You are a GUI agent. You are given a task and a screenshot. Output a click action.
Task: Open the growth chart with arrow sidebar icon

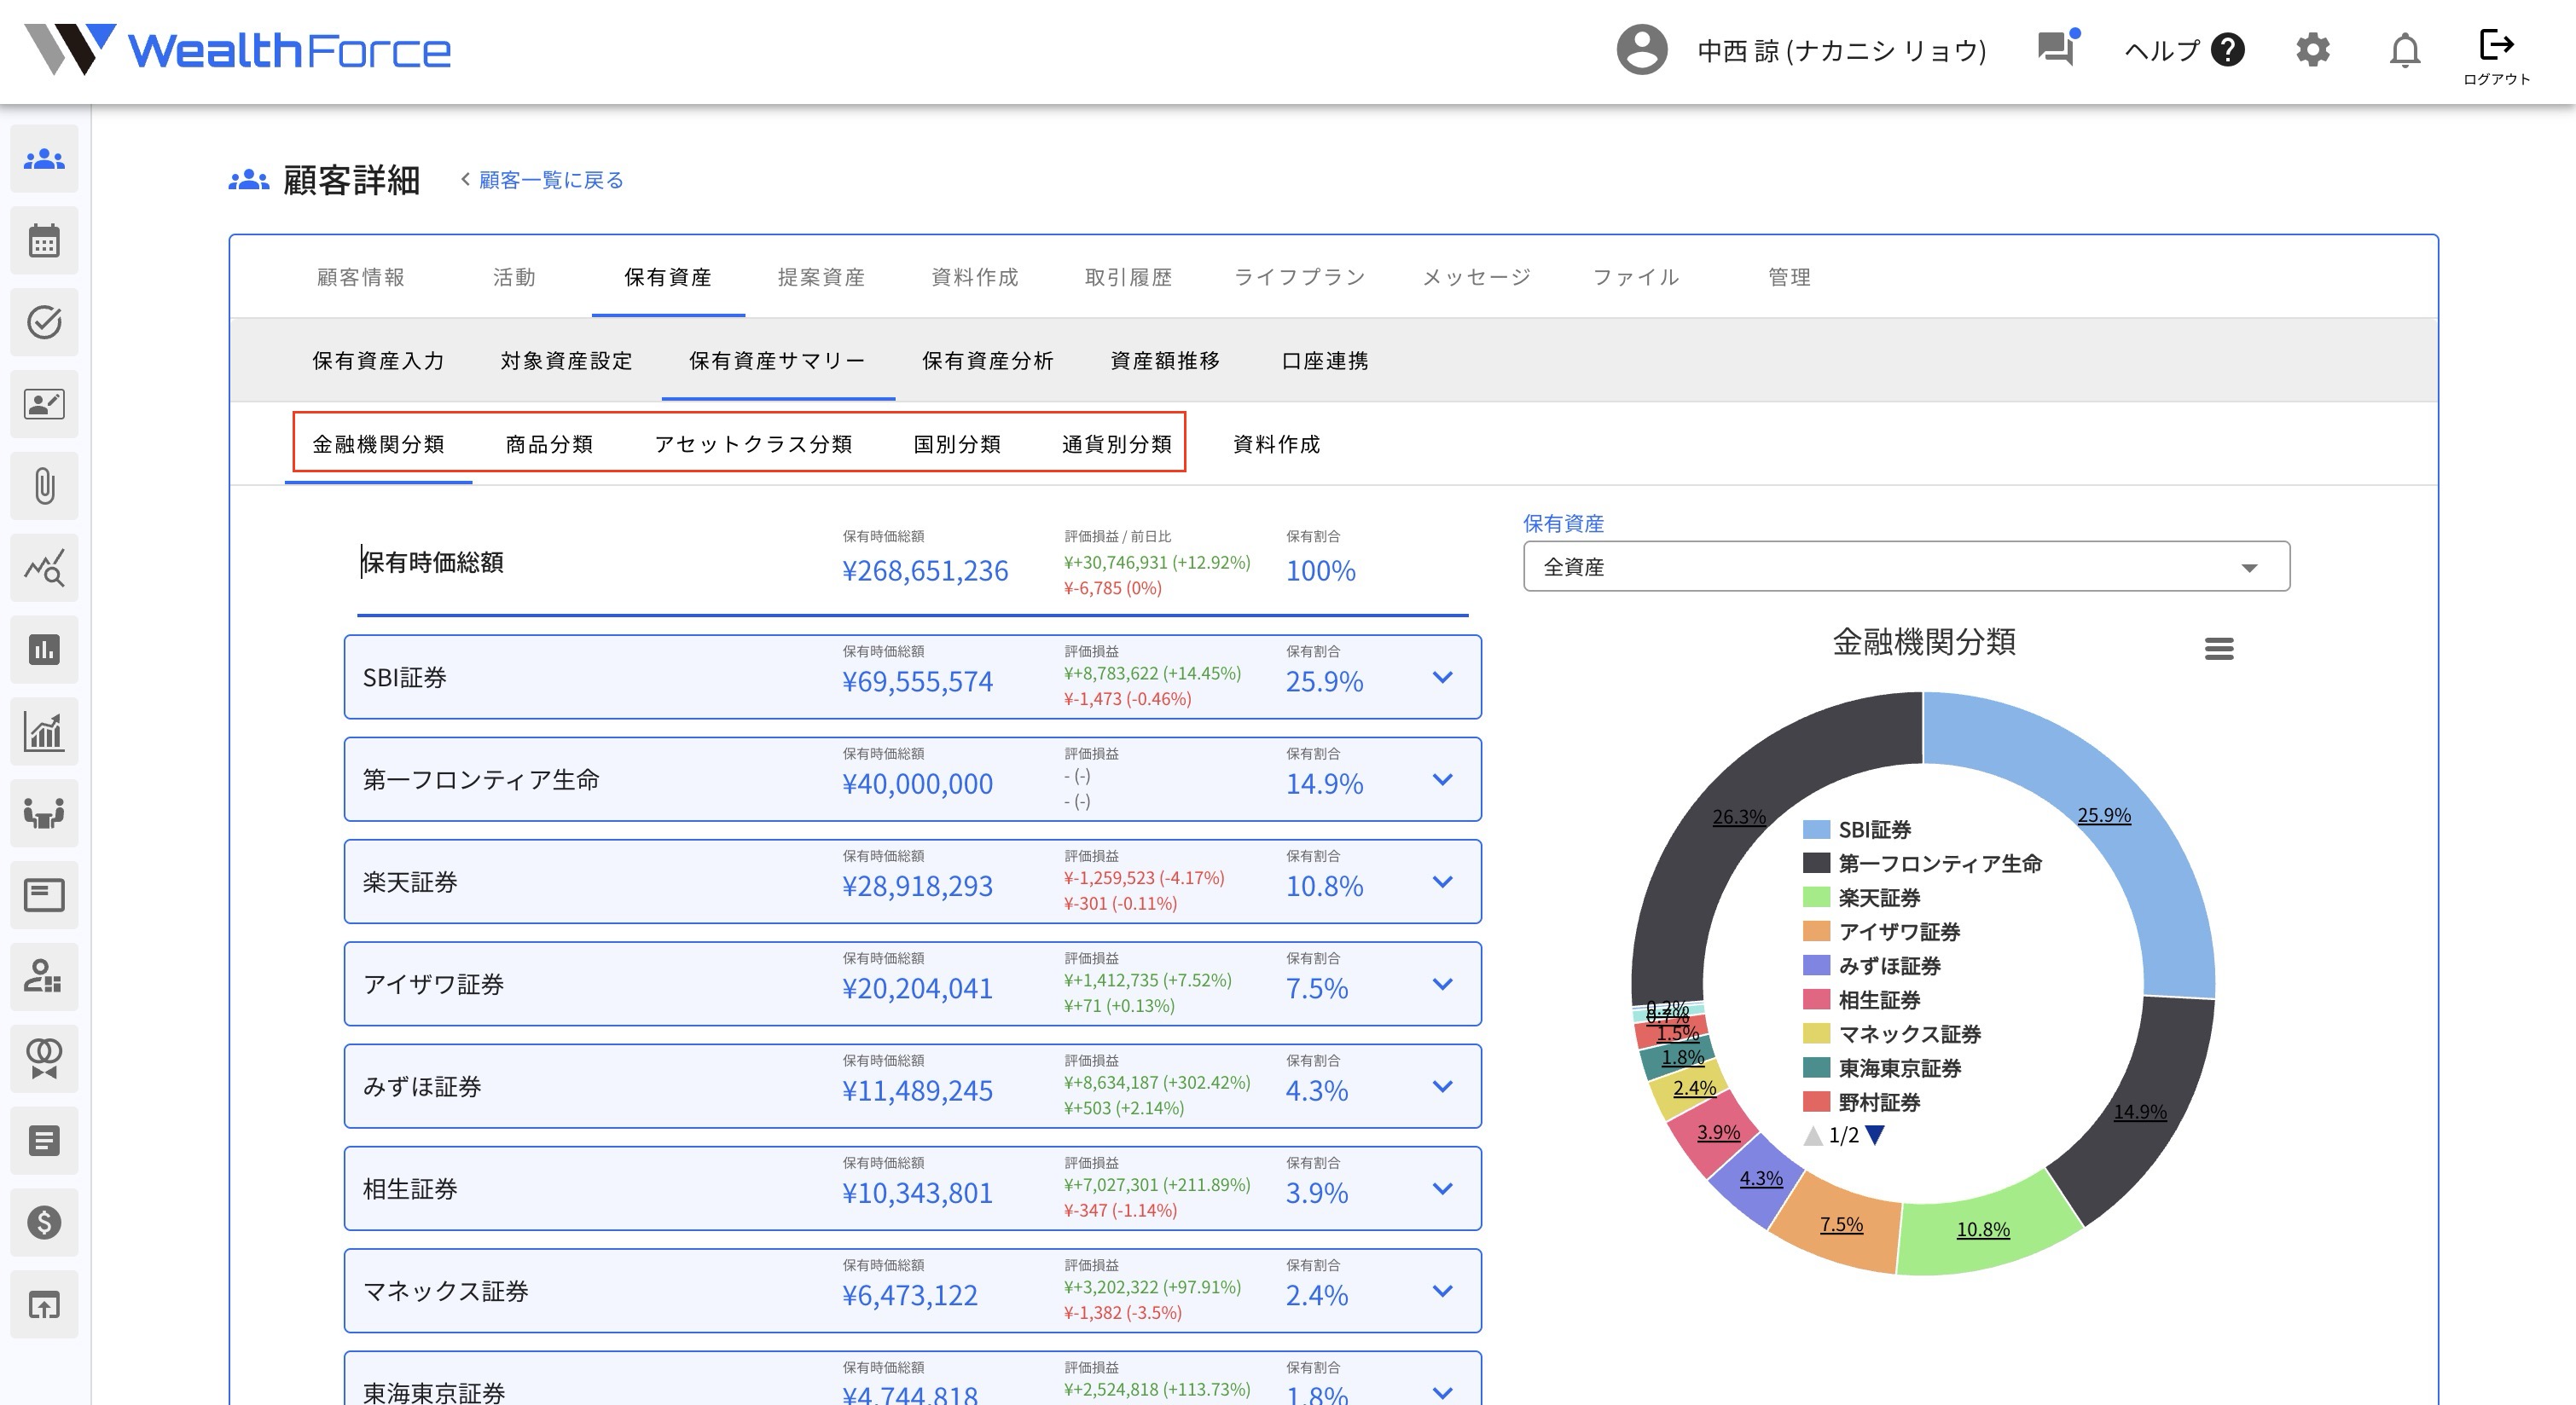click(44, 731)
